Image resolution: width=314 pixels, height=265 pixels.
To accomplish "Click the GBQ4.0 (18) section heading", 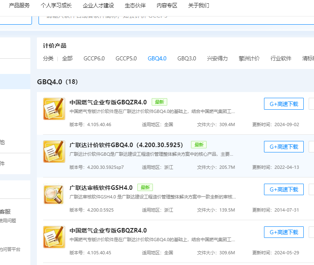I will [x=57, y=82].
